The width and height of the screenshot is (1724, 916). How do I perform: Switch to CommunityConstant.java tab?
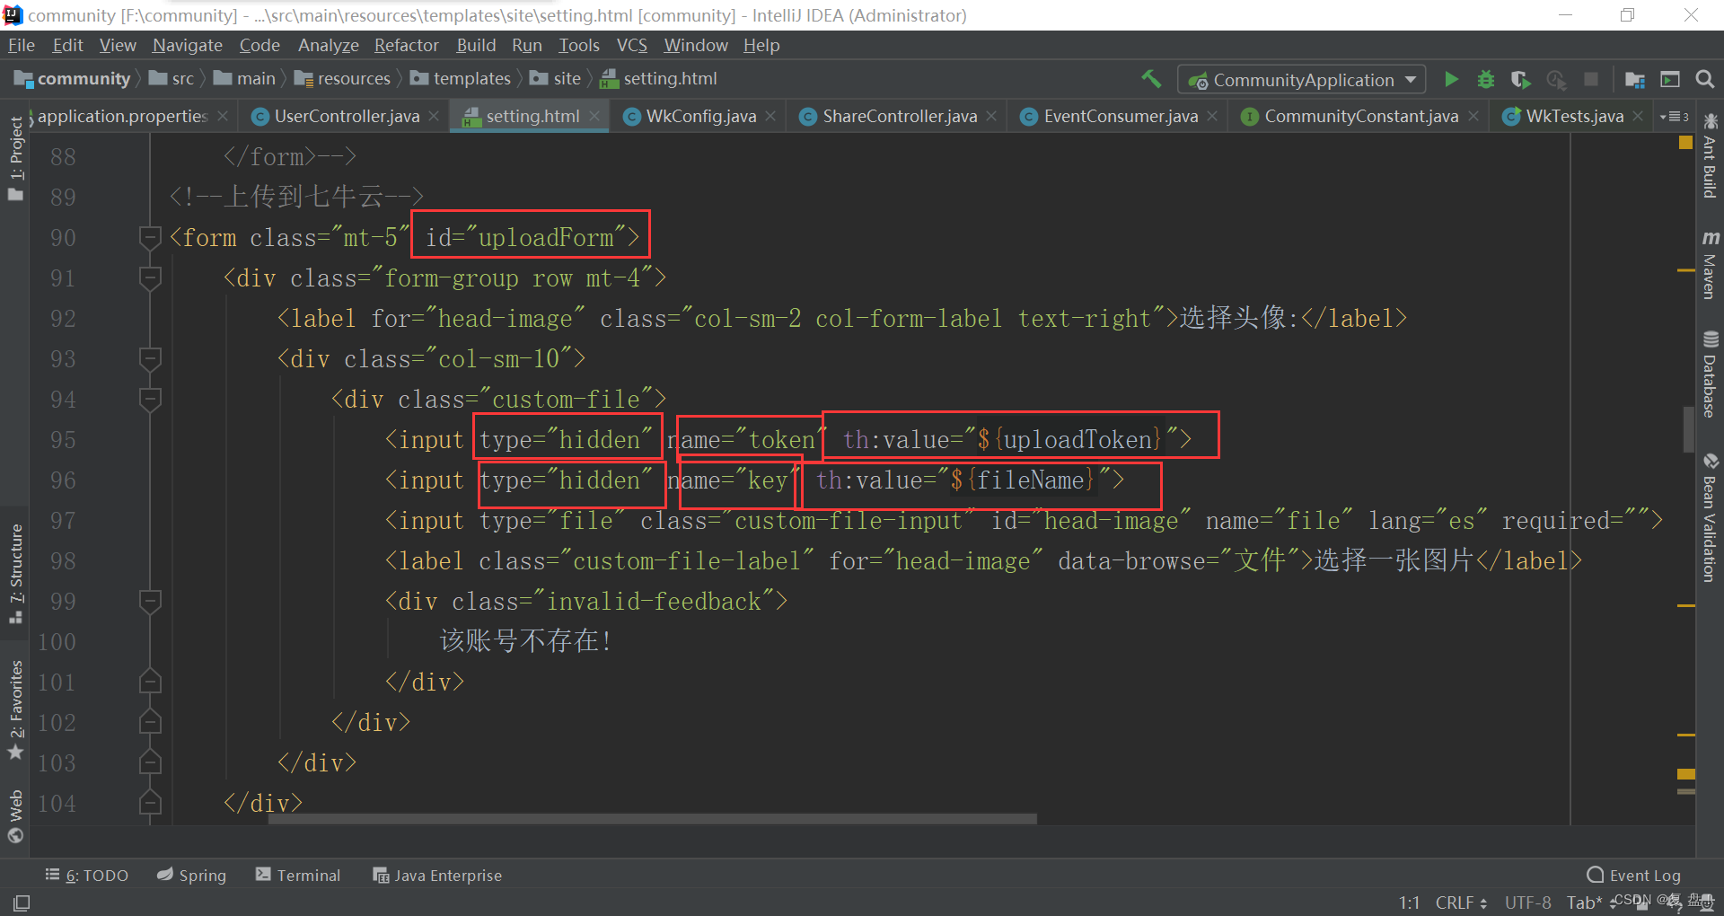click(x=1361, y=117)
